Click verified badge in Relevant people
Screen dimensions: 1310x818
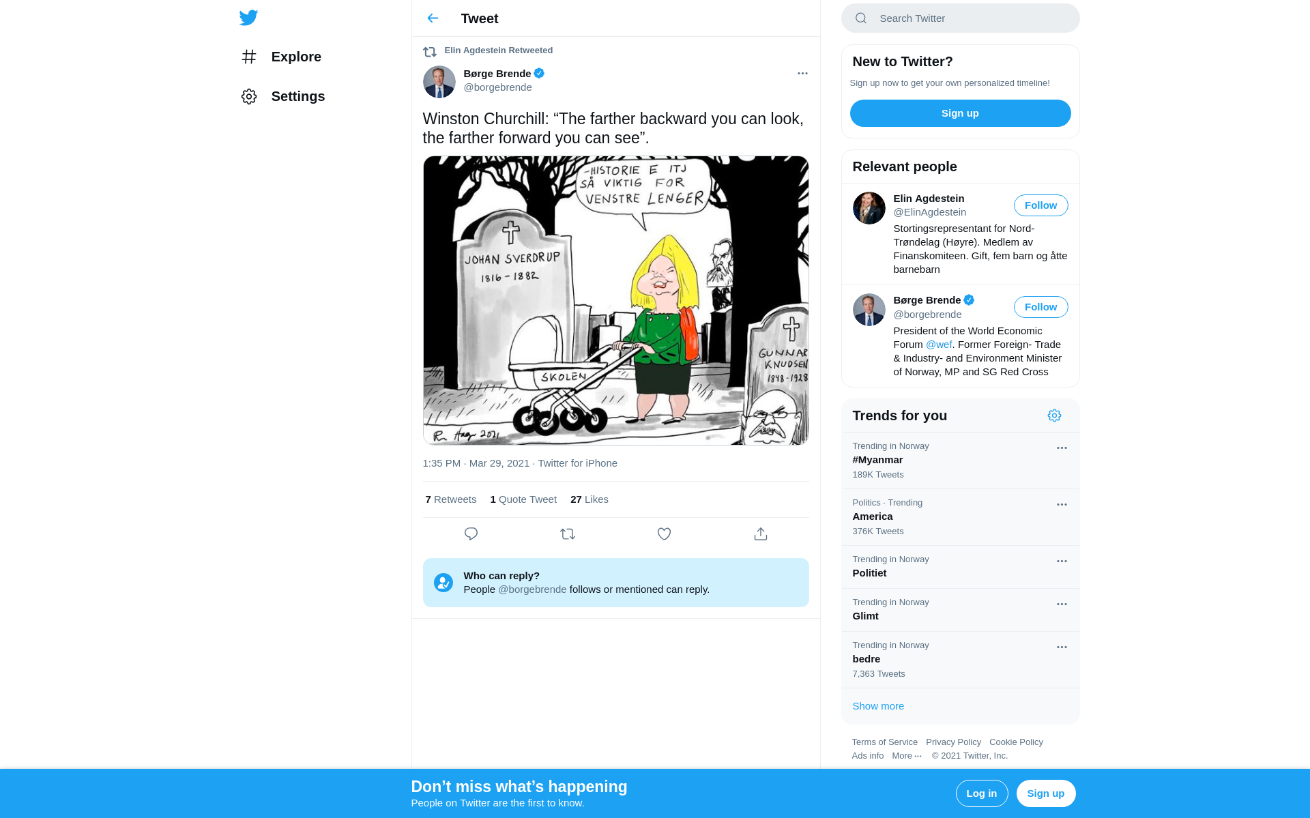pos(969,300)
